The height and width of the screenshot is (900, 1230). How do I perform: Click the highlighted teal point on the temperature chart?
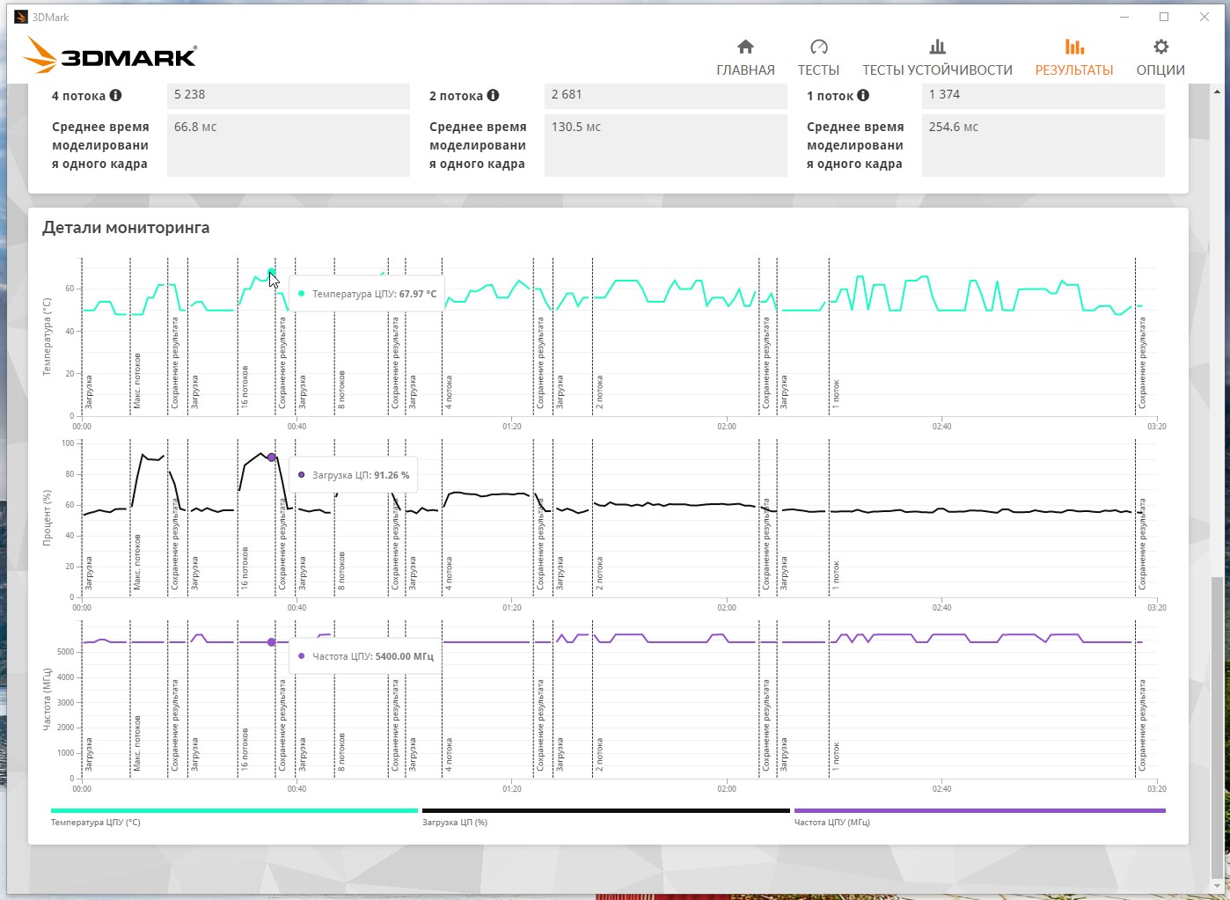pyautogui.click(x=272, y=272)
